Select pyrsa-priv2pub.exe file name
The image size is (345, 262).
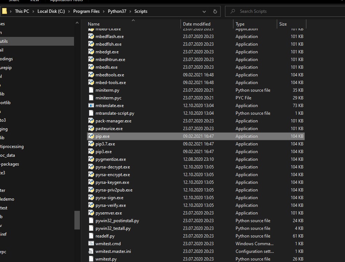coord(114,190)
